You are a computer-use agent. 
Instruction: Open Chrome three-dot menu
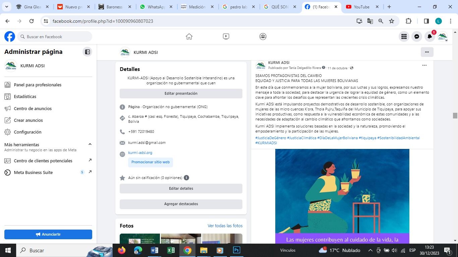coord(451,21)
